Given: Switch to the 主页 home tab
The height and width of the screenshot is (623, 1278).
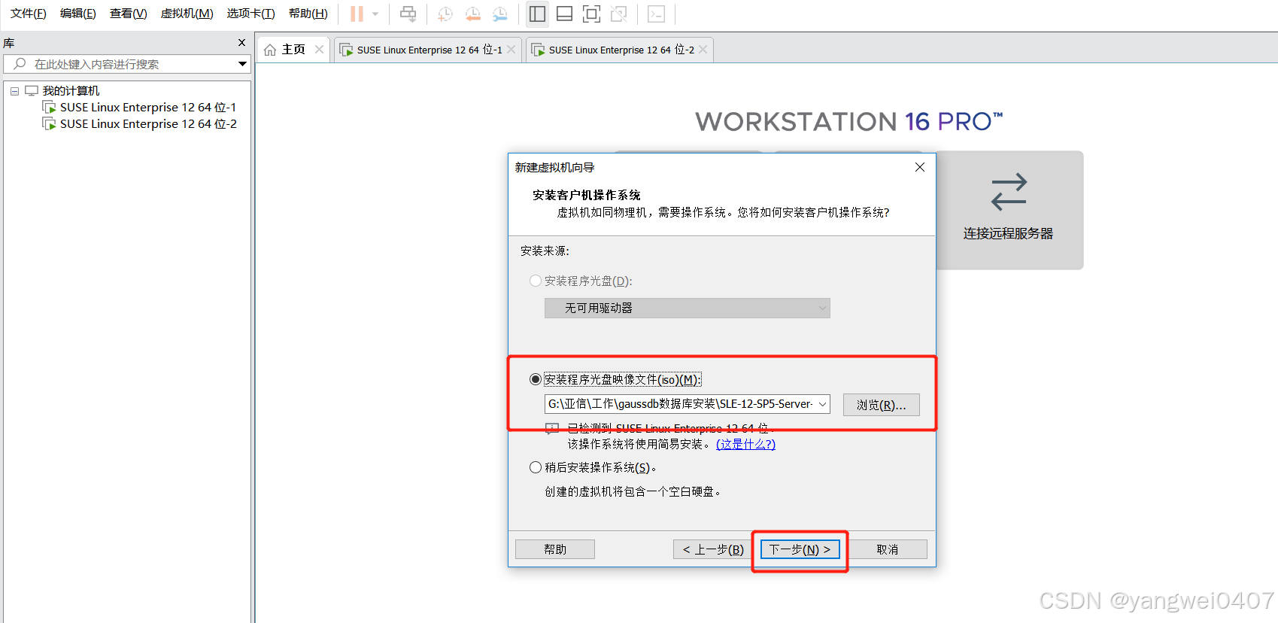Looking at the screenshot, I should click(293, 50).
